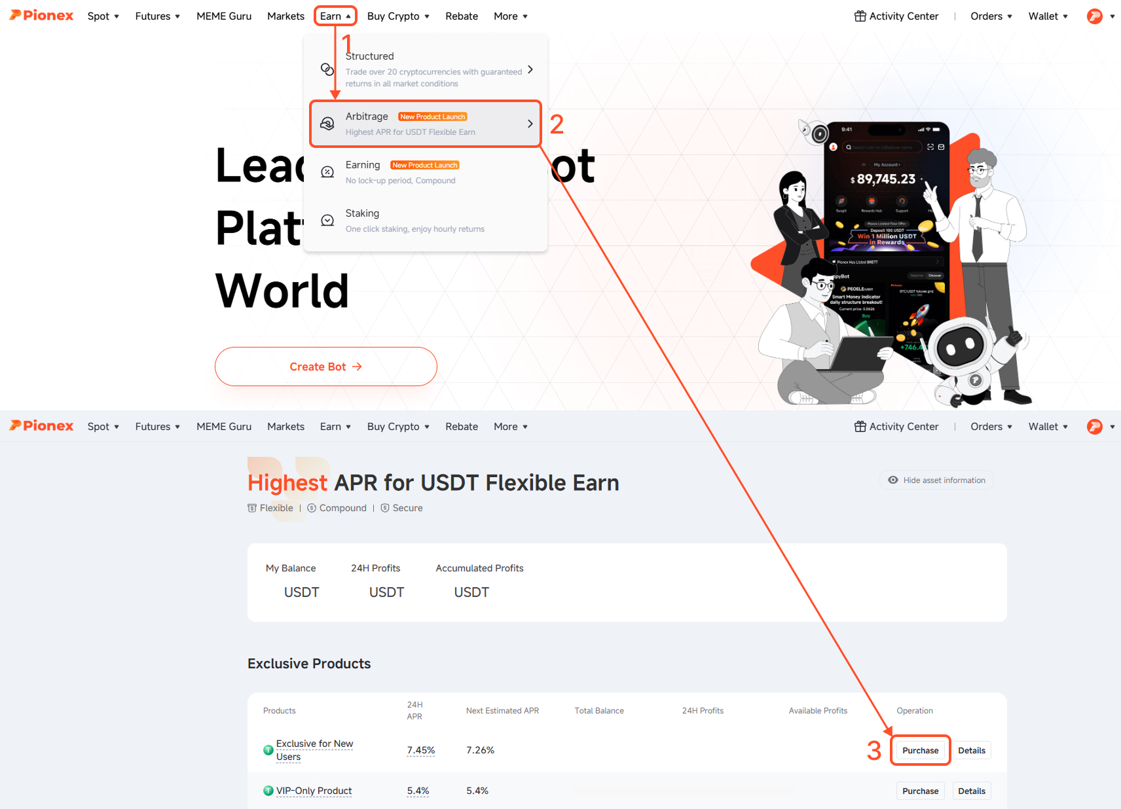Click the Create Bot button

[x=326, y=367]
